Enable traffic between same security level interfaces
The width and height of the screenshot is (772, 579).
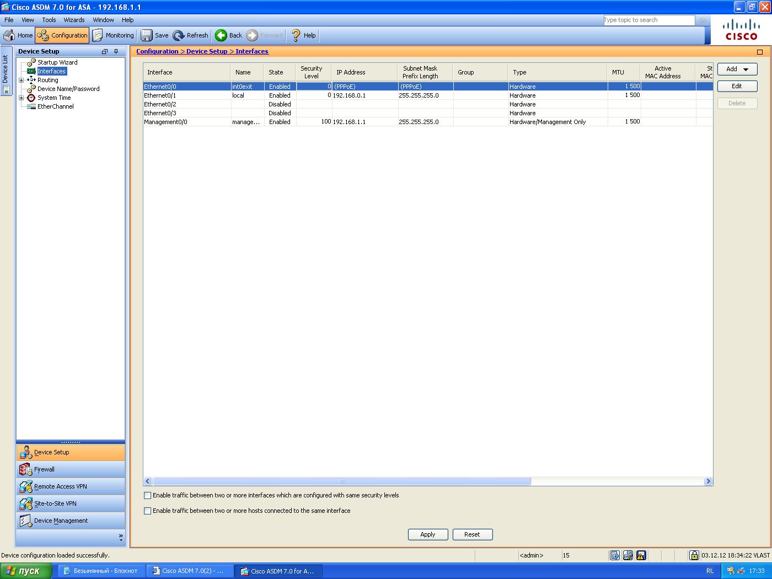tap(148, 495)
